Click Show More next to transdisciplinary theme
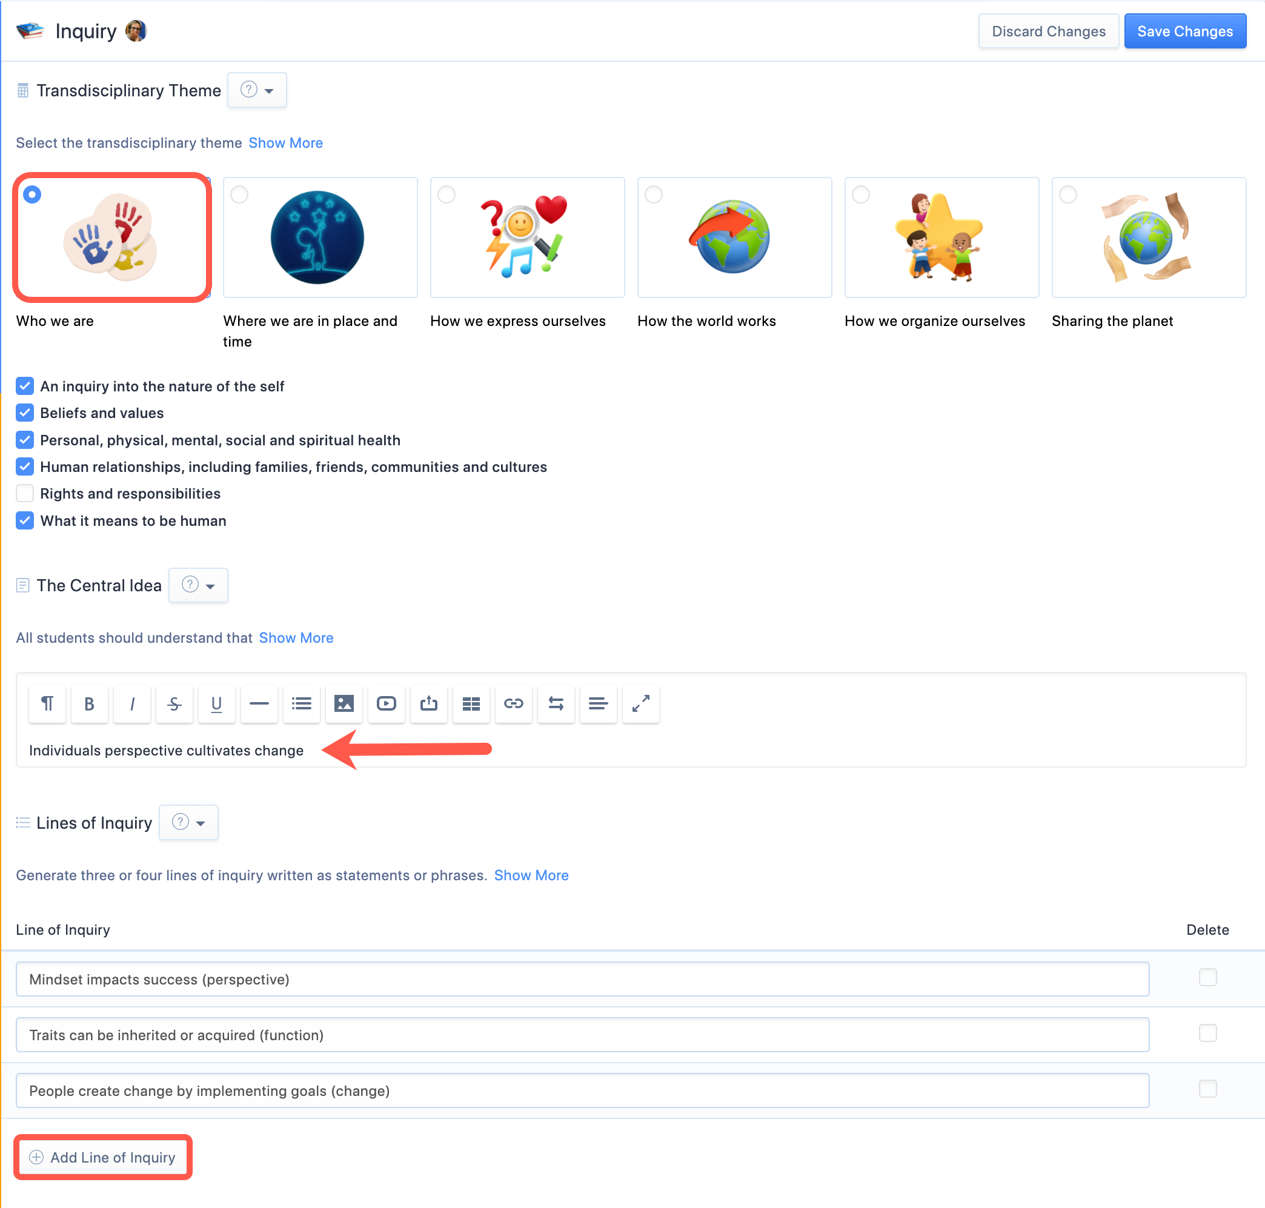The image size is (1265, 1208). pos(285,143)
